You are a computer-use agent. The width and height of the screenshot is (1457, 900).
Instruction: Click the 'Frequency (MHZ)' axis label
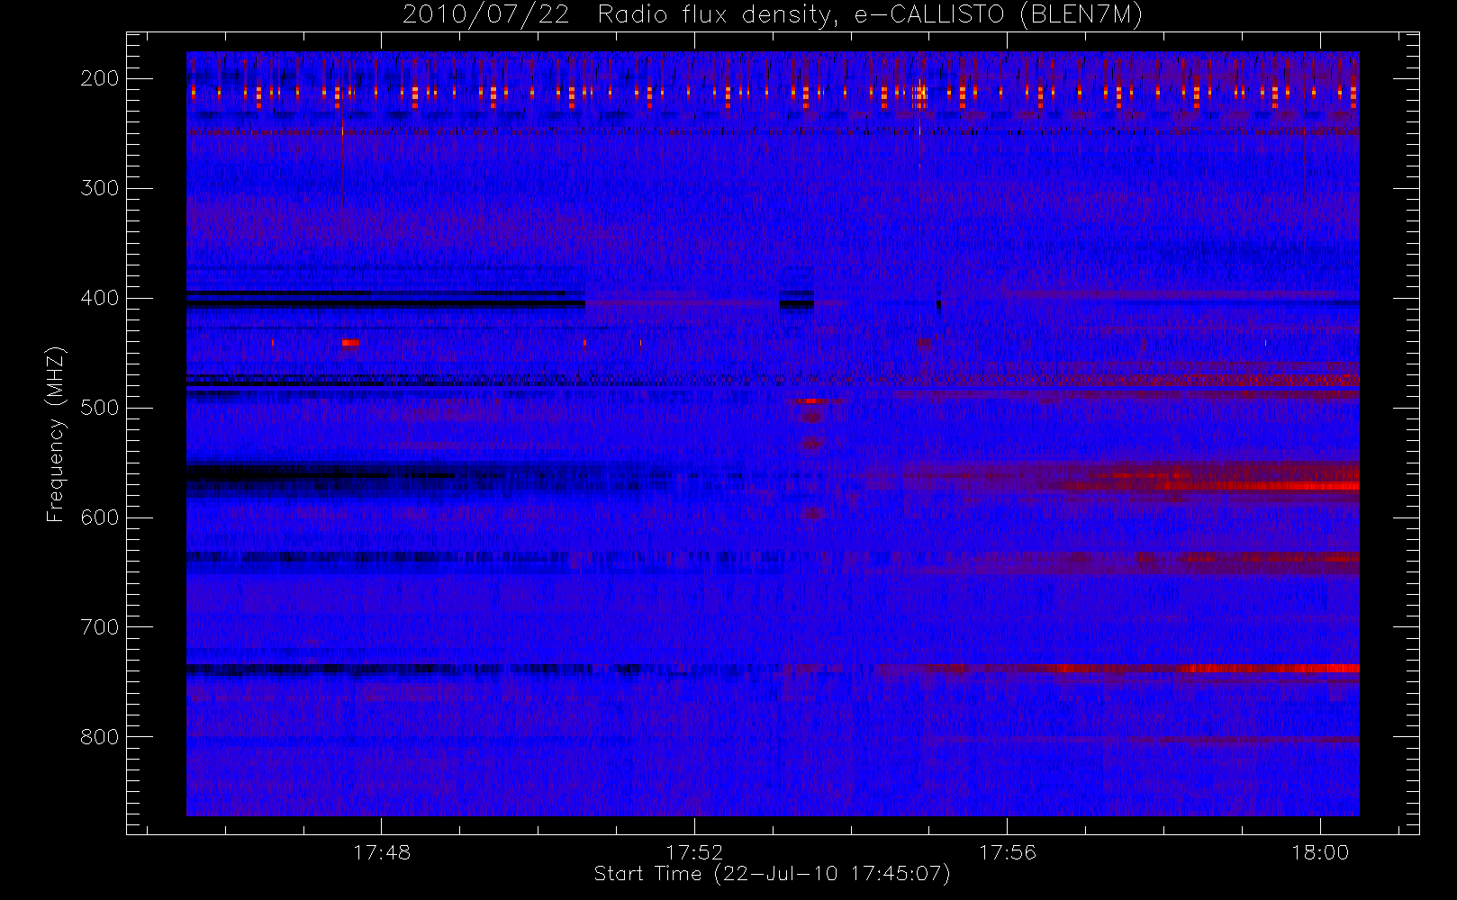click(56, 434)
